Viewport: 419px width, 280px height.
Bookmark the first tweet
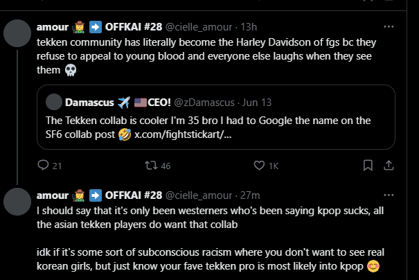click(366, 166)
